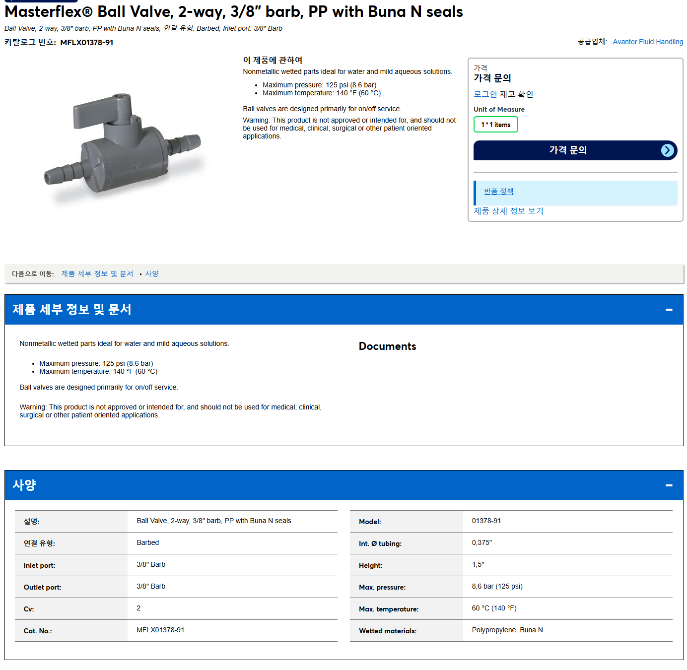Click the 가격 문의 price inquiry button
The width and height of the screenshot is (687, 670).
point(575,150)
